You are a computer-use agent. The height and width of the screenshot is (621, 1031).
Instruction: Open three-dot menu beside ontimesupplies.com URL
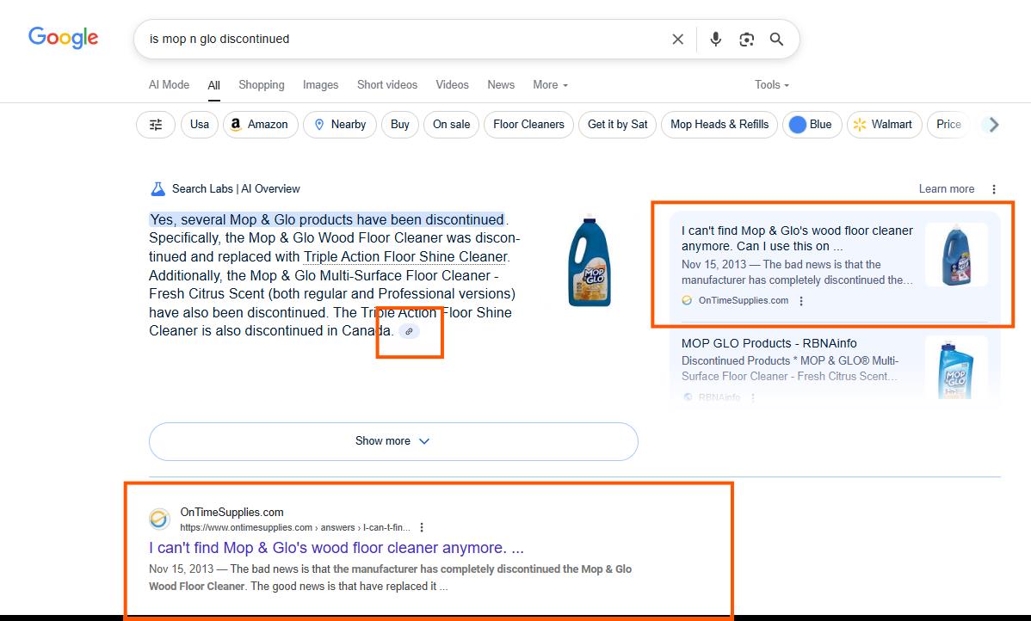point(422,527)
